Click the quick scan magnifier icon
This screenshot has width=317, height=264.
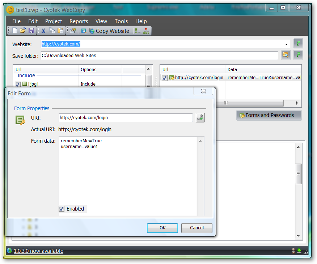84,31
